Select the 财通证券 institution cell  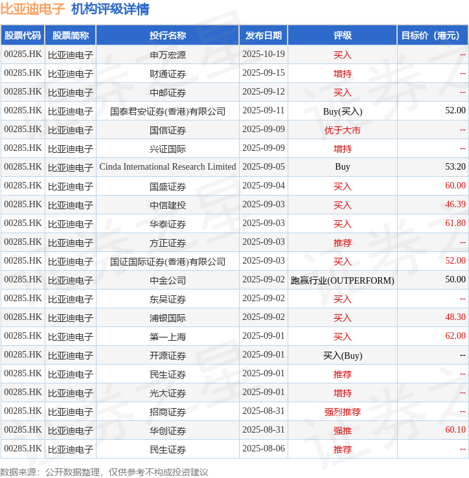(x=167, y=73)
